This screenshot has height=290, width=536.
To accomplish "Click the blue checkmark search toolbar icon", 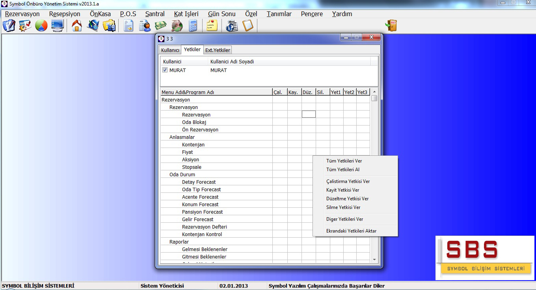I will pyautogui.click(x=93, y=26).
